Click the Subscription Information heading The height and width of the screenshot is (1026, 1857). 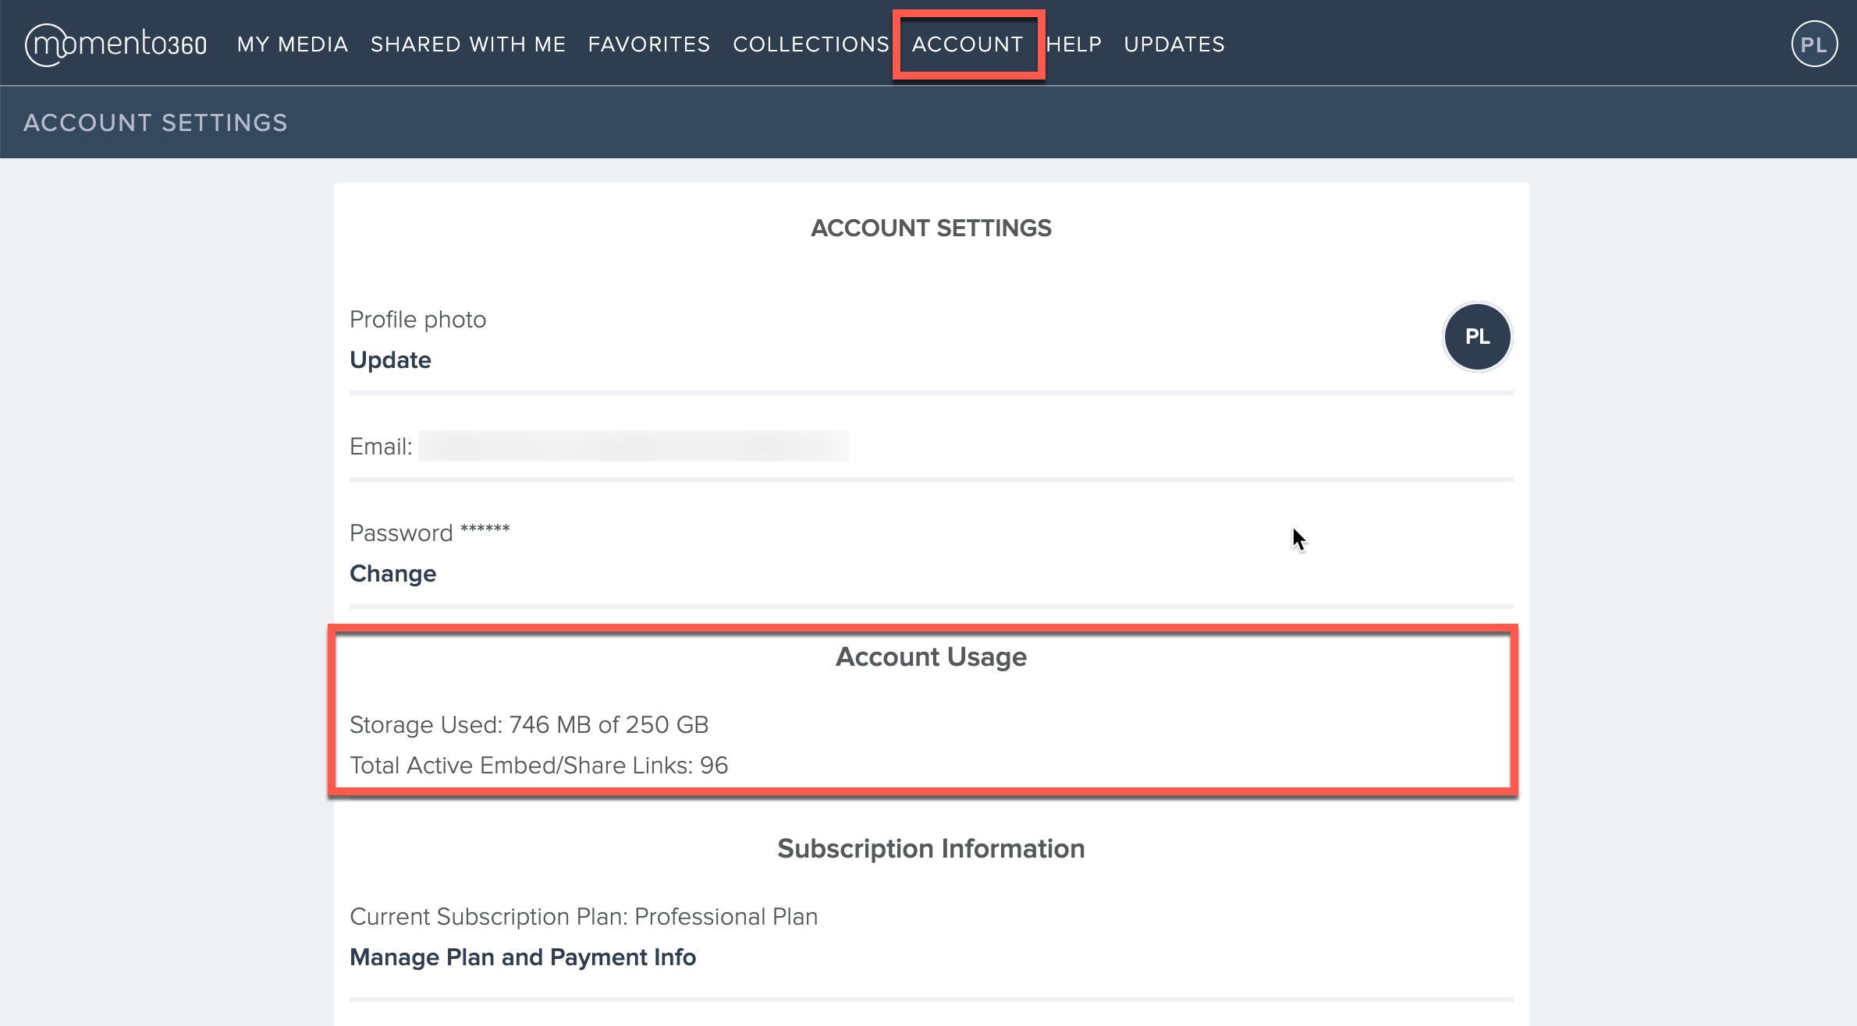click(x=930, y=849)
